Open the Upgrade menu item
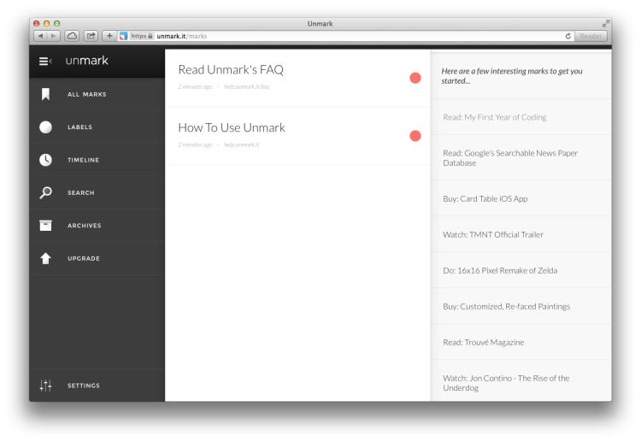This screenshot has width=641, height=442. (x=84, y=258)
